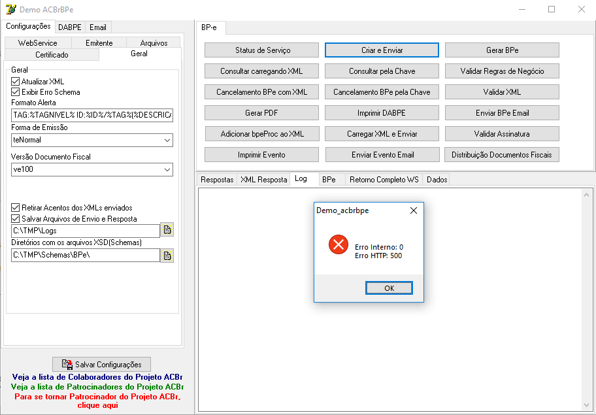
Task: Click the ACBr app icon in title bar
Action: point(10,9)
